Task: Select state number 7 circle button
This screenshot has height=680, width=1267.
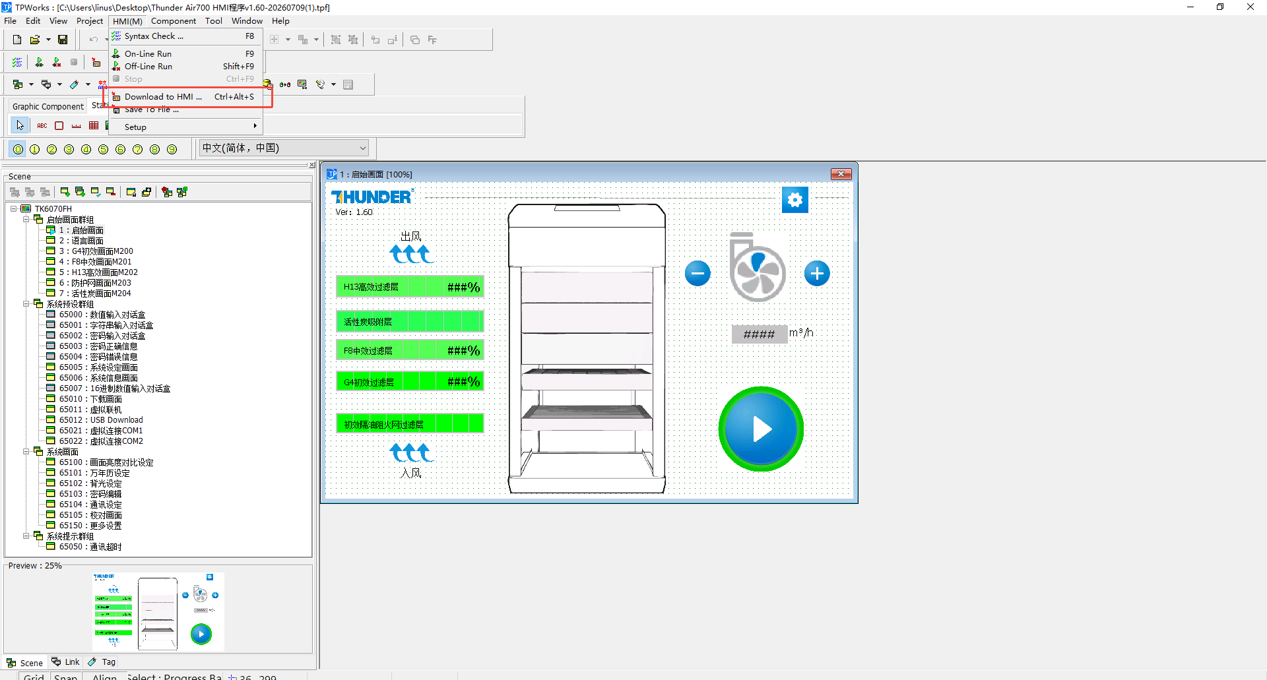Action: click(138, 150)
